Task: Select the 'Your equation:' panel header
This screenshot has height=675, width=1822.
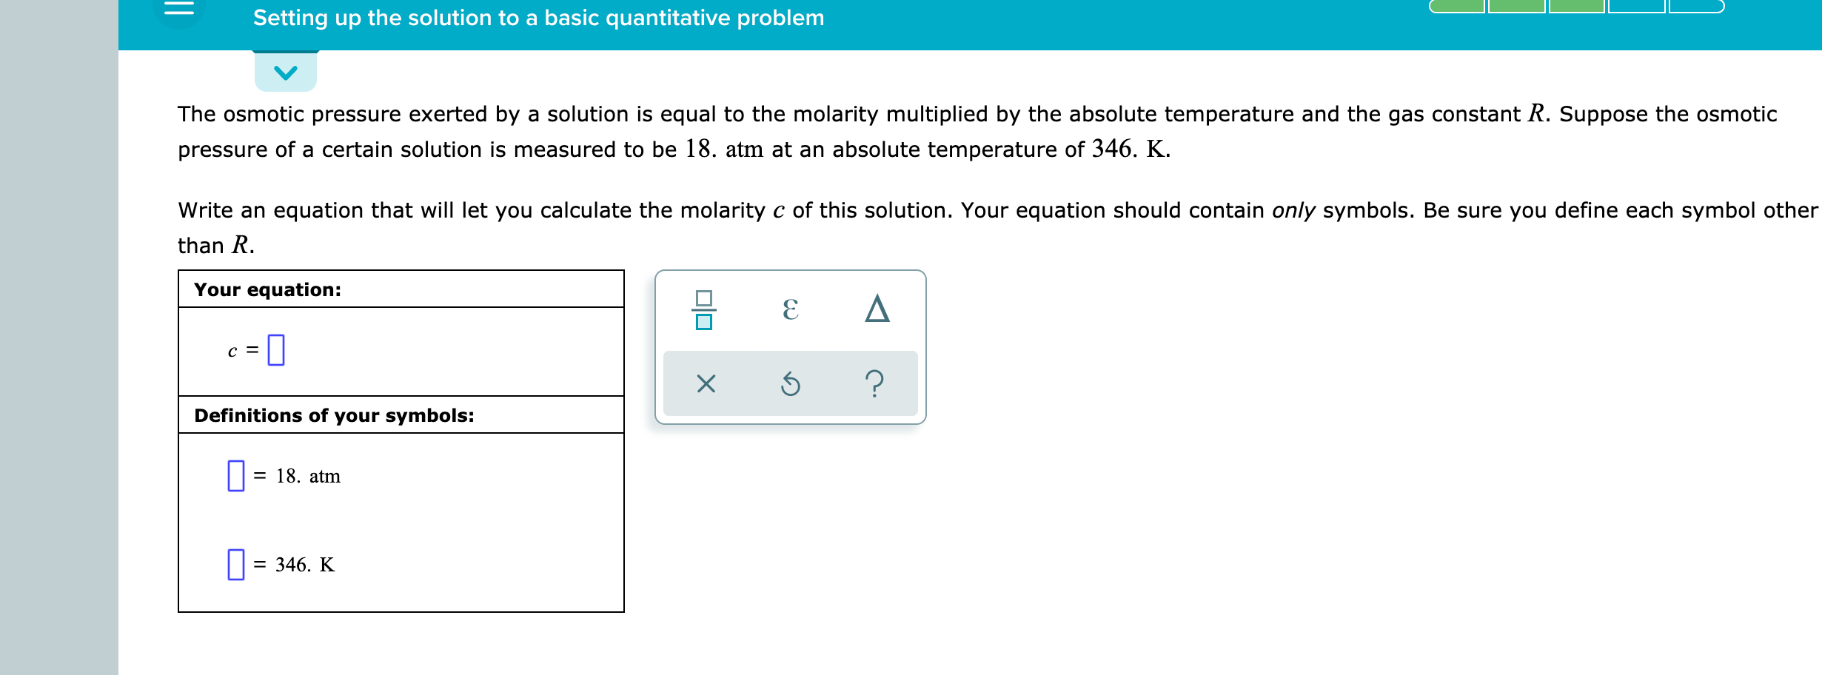Action: point(267,290)
